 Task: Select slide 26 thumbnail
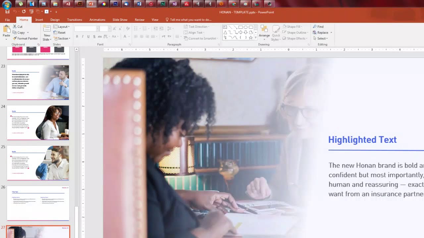coord(38,203)
